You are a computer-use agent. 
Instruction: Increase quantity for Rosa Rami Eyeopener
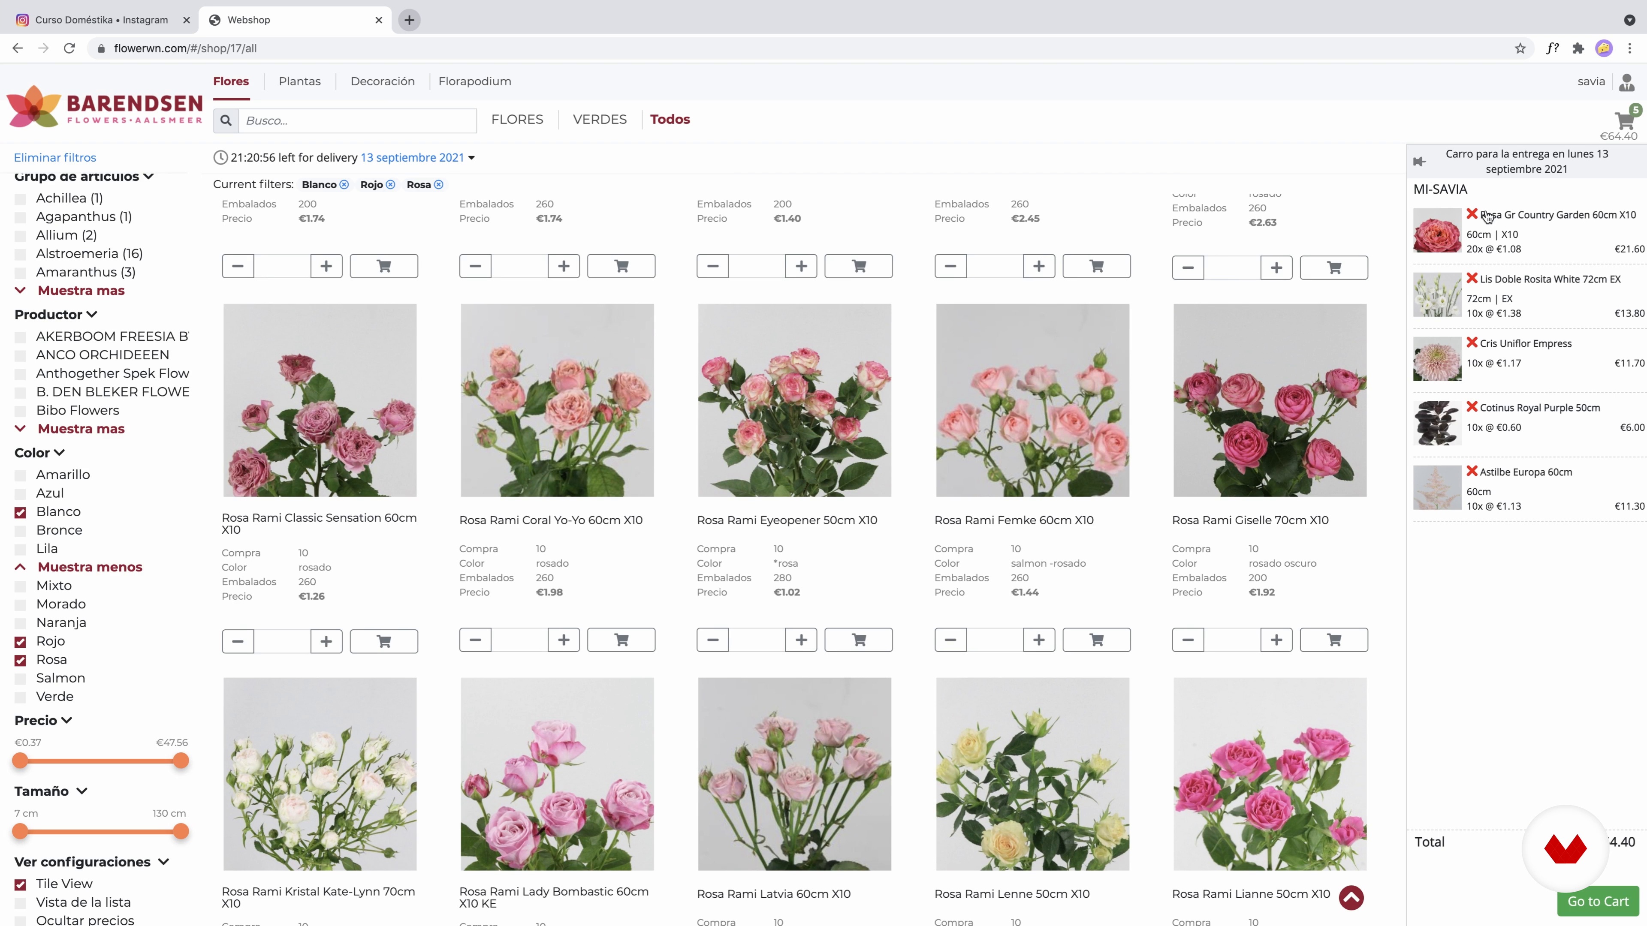[801, 640]
